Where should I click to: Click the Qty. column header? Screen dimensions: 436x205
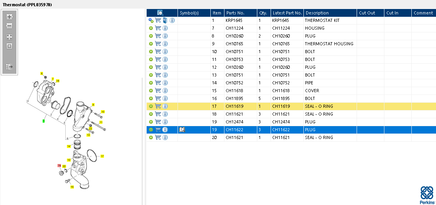point(263,13)
